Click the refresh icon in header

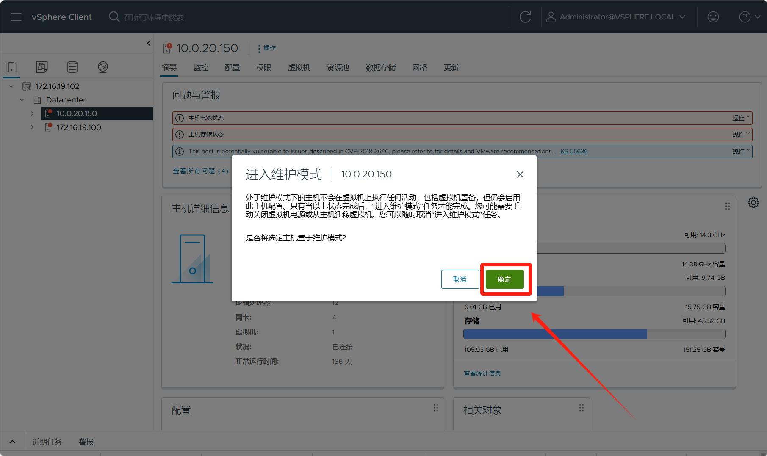tap(525, 17)
